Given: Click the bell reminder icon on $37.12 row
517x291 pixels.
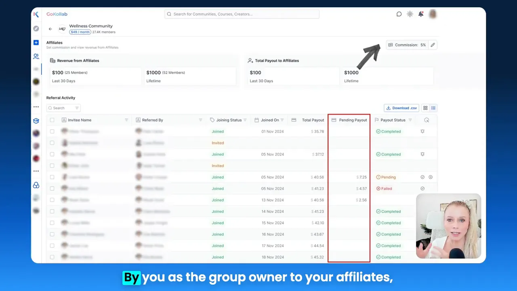Looking at the screenshot, I should click(x=422, y=154).
